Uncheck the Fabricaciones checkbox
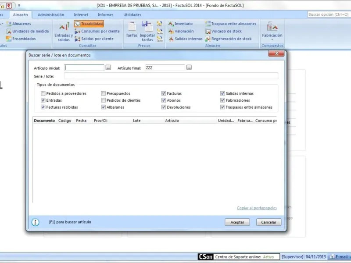The width and height of the screenshot is (351, 263). click(x=222, y=100)
